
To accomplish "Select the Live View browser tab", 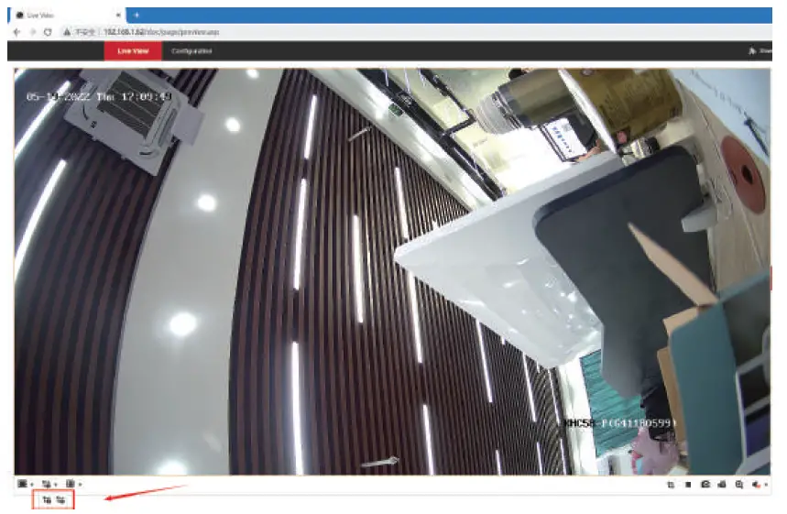I will (x=67, y=15).
